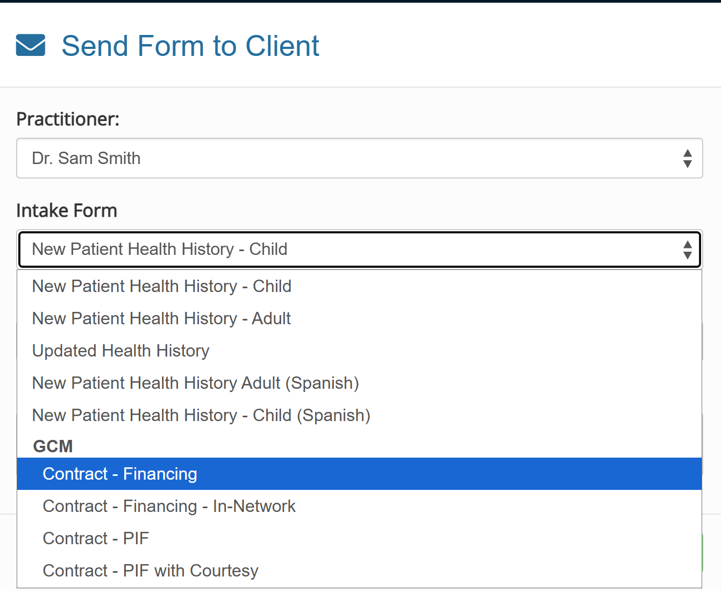721x591 pixels.
Task: Choose Contract - PIF from the GCM group
Action: pyautogui.click(x=359, y=538)
